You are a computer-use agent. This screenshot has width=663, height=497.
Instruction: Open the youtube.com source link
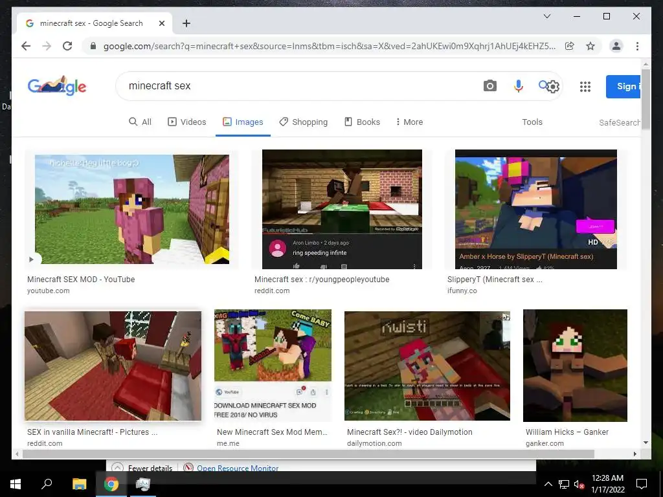tap(48, 291)
